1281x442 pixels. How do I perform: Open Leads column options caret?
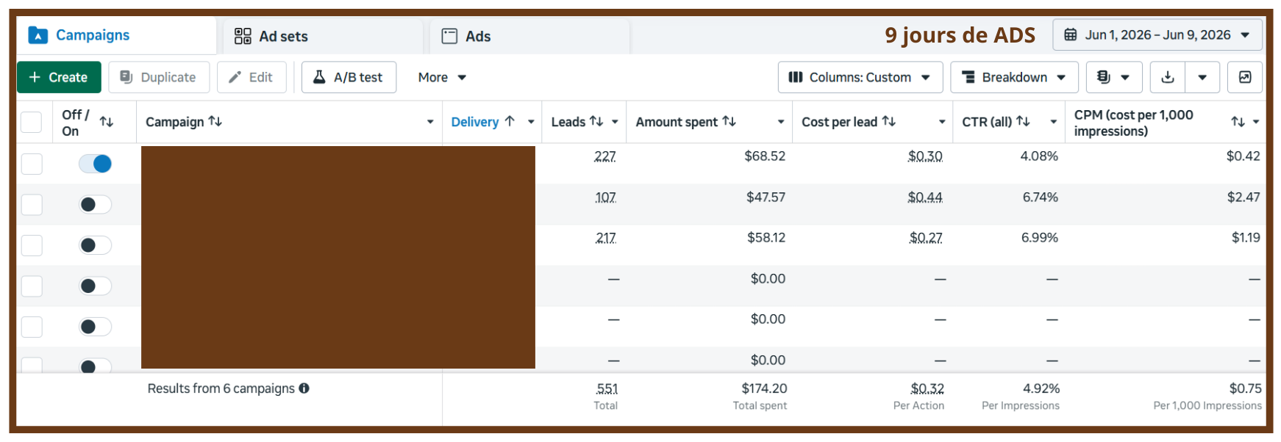615,122
